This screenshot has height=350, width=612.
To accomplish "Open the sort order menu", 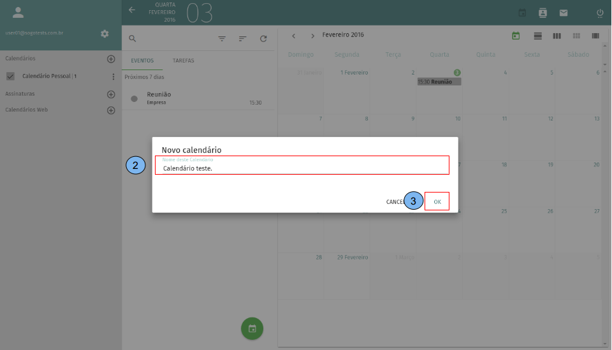I will click(x=242, y=39).
